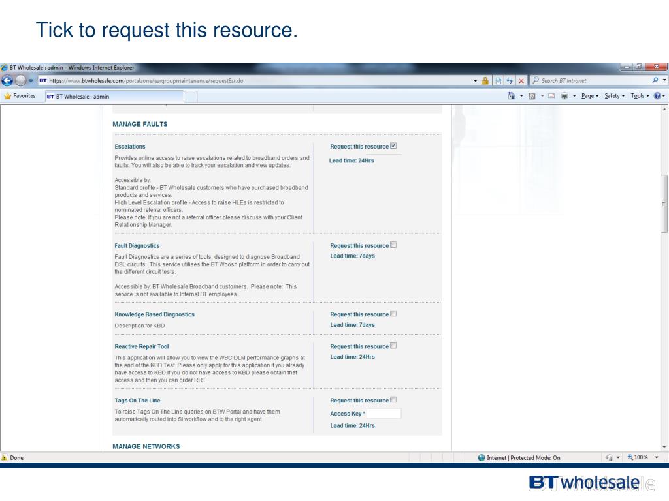Open the Safety menu
The width and height of the screenshot is (669, 501).
pyautogui.click(x=614, y=96)
